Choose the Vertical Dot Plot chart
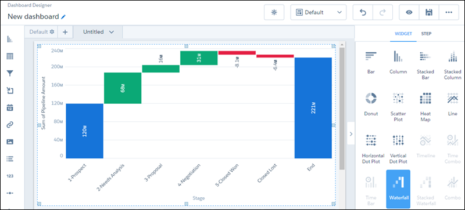The width and height of the screenshot is (465, 210). (398, 149)
